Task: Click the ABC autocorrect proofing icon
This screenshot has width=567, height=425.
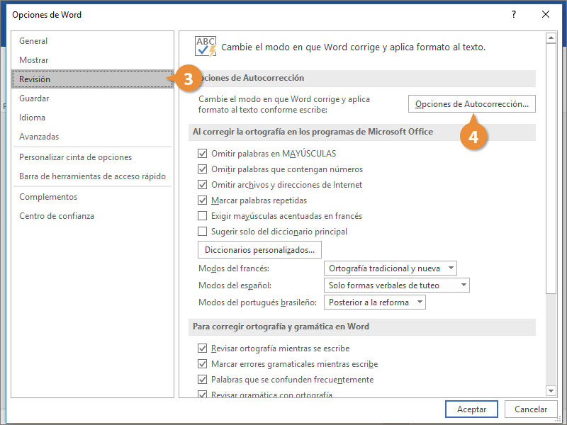Action: (206, 47)
